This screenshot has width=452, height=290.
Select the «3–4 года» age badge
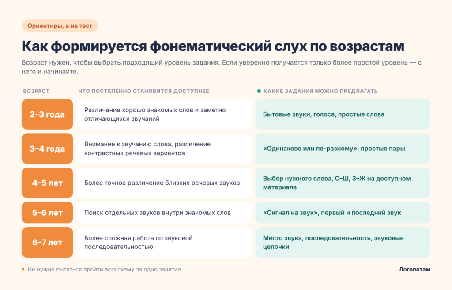click(47, 149)
